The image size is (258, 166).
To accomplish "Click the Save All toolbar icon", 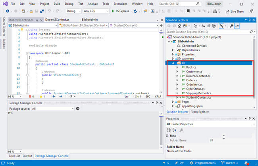I will tap(42, 11).
